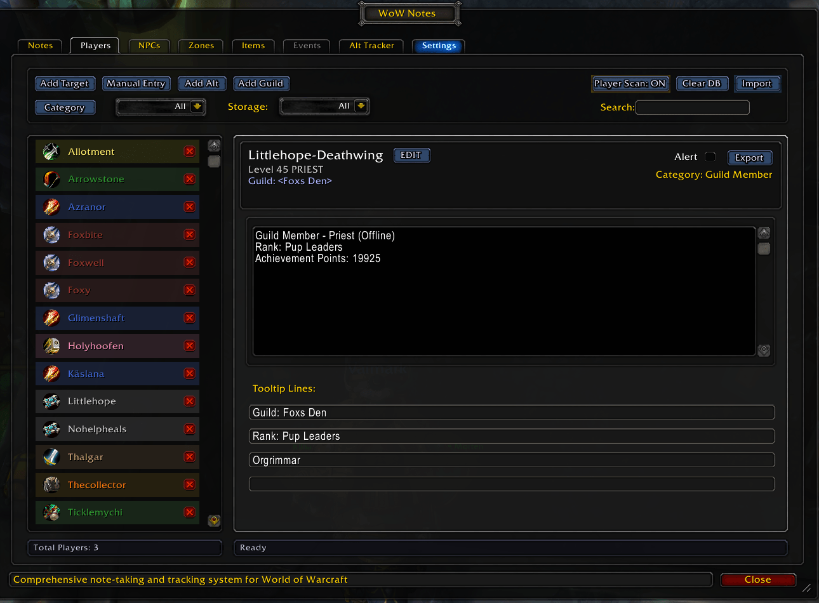Go to the Zones tab
The width and height of the screenshot is (819, 603).
click(x=201, y=46)
